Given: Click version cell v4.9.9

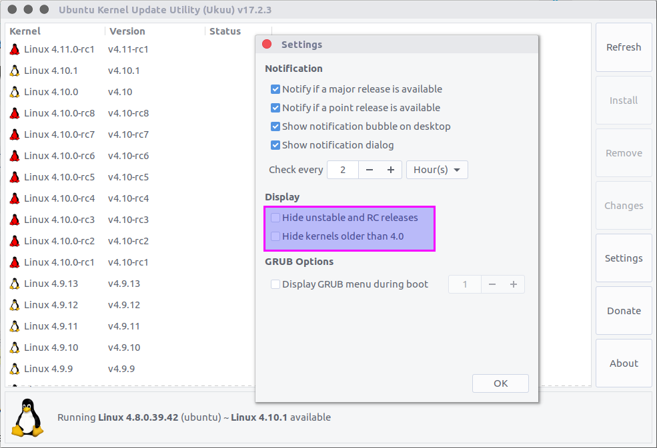Looking at the screenshot, I should pyautogui.click(x=121, y=369).
